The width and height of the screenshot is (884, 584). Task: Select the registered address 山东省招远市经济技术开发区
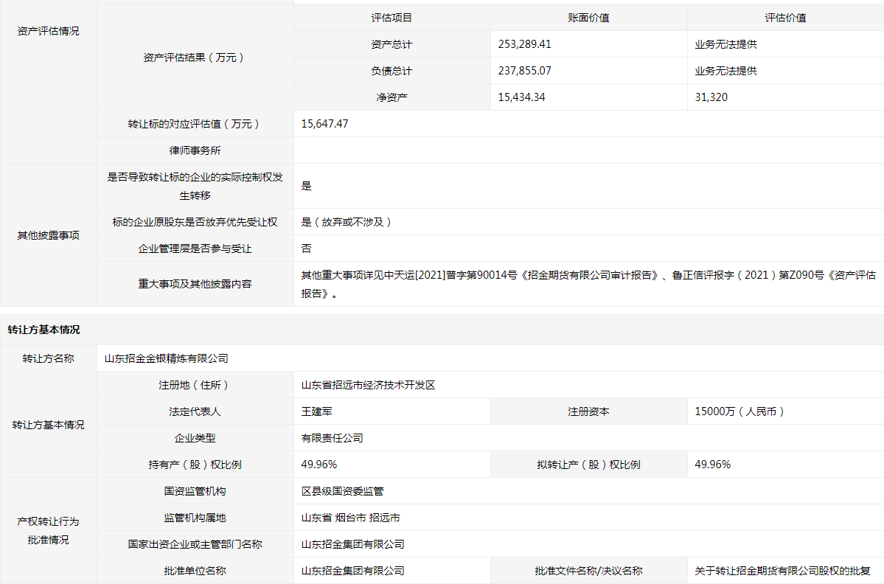[368, 384]
